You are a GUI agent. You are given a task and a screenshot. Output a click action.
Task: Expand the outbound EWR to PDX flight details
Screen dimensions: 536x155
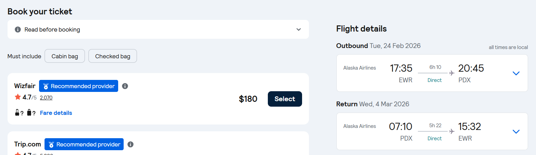516,73
